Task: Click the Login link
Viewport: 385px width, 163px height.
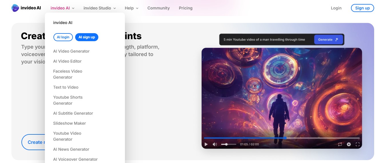Action: coord(336,8)
